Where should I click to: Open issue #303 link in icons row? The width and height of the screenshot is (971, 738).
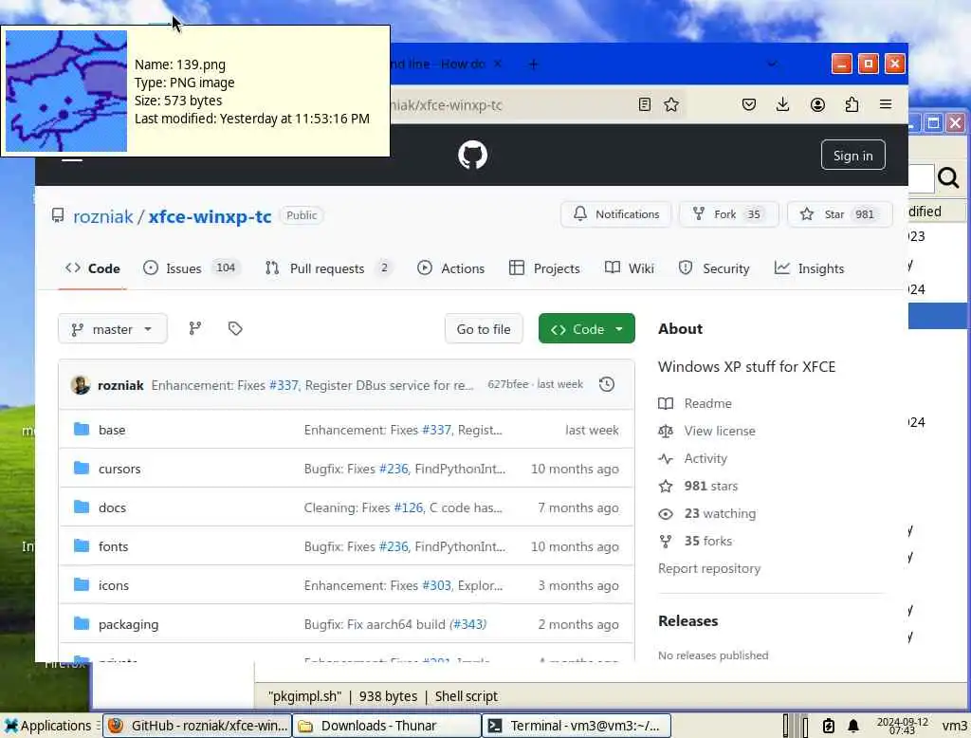[436, 585]
